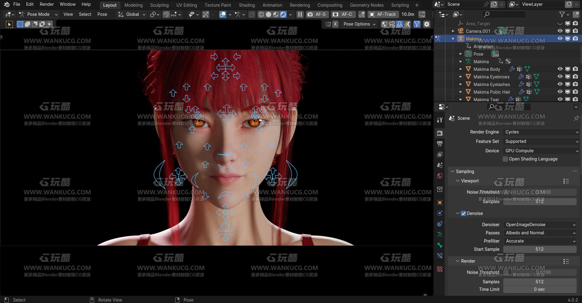582x303 pixels.
Task: Toggle show overlays button
Action: click(223, 14)
